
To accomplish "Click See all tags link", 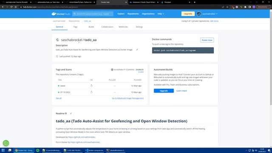I will tap(59, 98).
